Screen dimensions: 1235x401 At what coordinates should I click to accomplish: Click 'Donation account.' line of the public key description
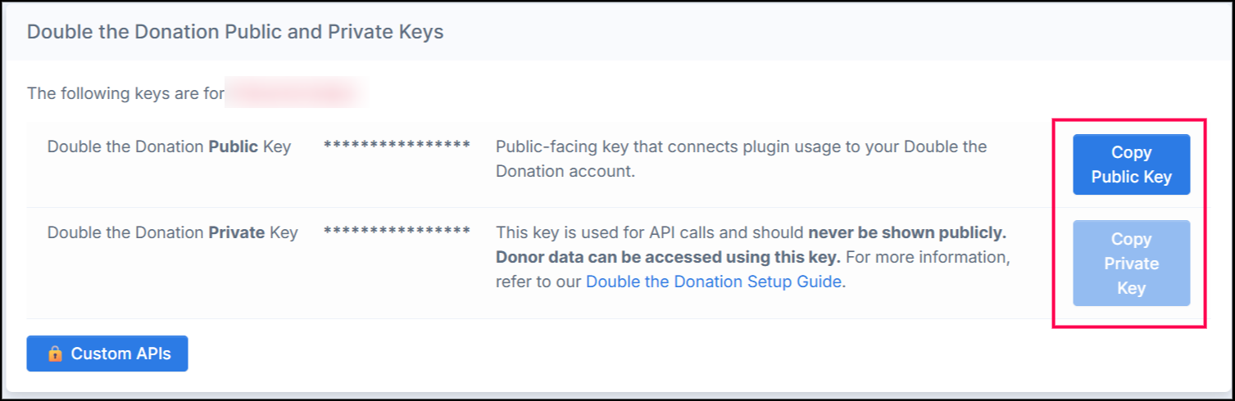pyautogui.click(x=565, y=172)
